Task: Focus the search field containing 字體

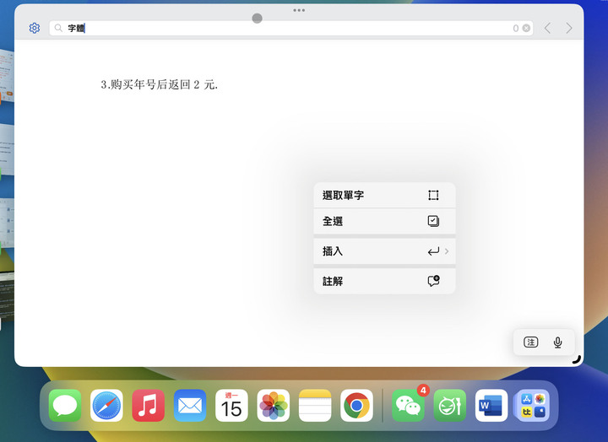Action: 290,28
